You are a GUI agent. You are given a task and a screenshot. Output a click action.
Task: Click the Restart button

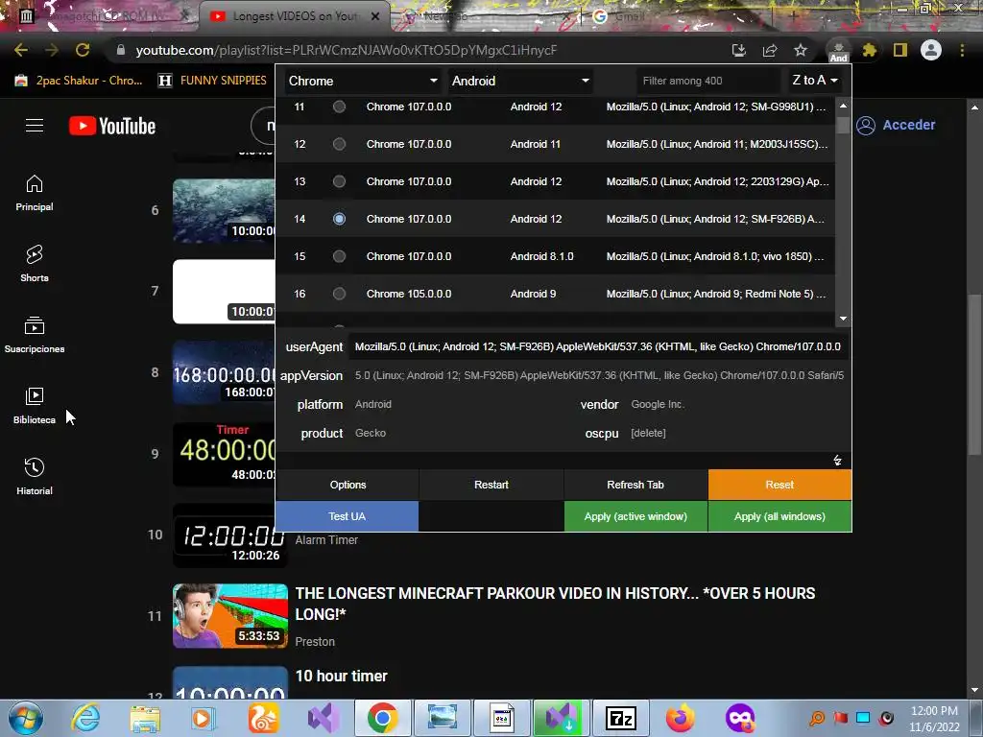[x=491, y=485]
